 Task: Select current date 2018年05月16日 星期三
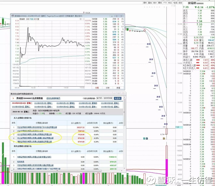22,103
